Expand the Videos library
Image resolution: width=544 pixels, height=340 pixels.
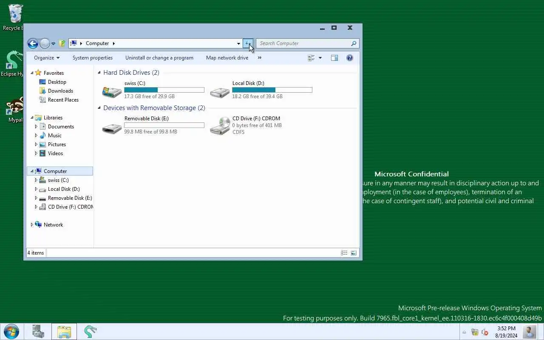pyautogui.click(x=36, y=153)
